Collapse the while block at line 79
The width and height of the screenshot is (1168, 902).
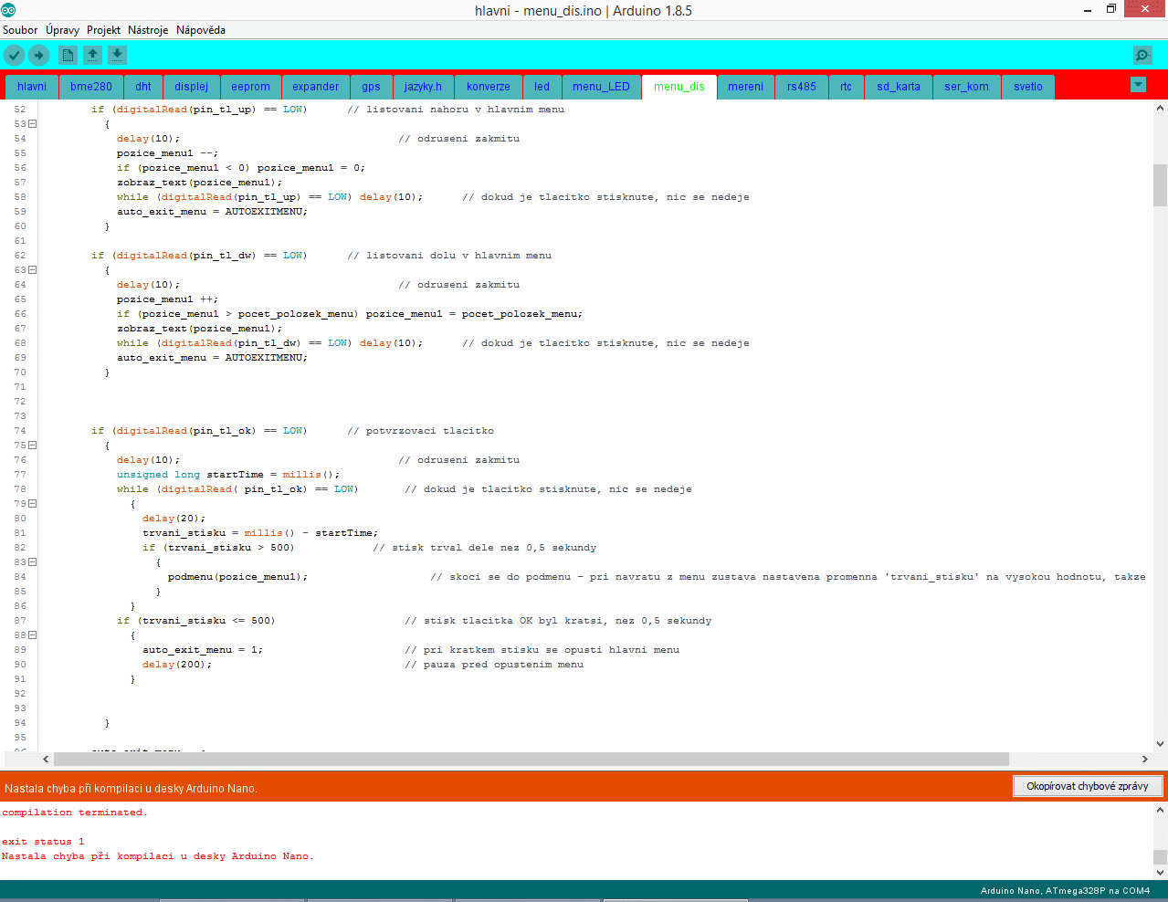tap(32, 504)
